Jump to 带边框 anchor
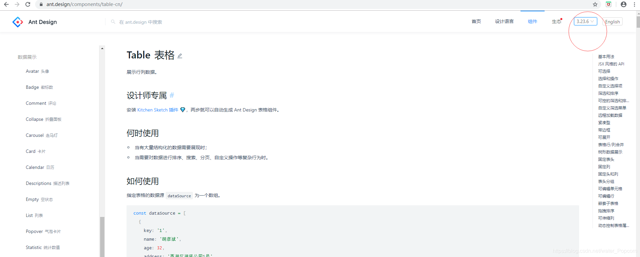 [604, 130]
